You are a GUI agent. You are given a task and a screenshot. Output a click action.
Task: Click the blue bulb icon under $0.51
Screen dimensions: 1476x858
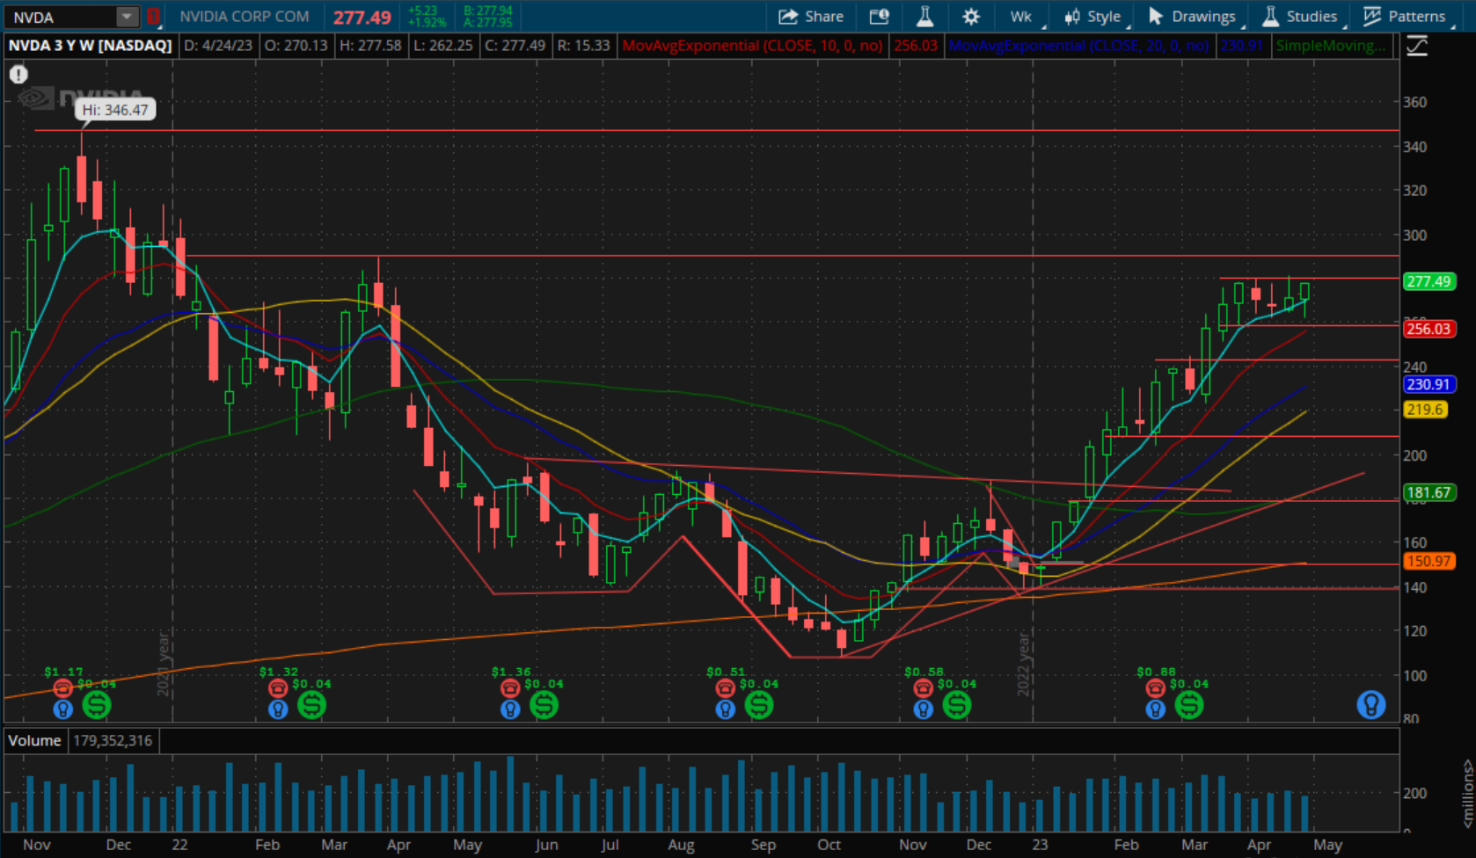pyautogui.click(x=725, y=709)
